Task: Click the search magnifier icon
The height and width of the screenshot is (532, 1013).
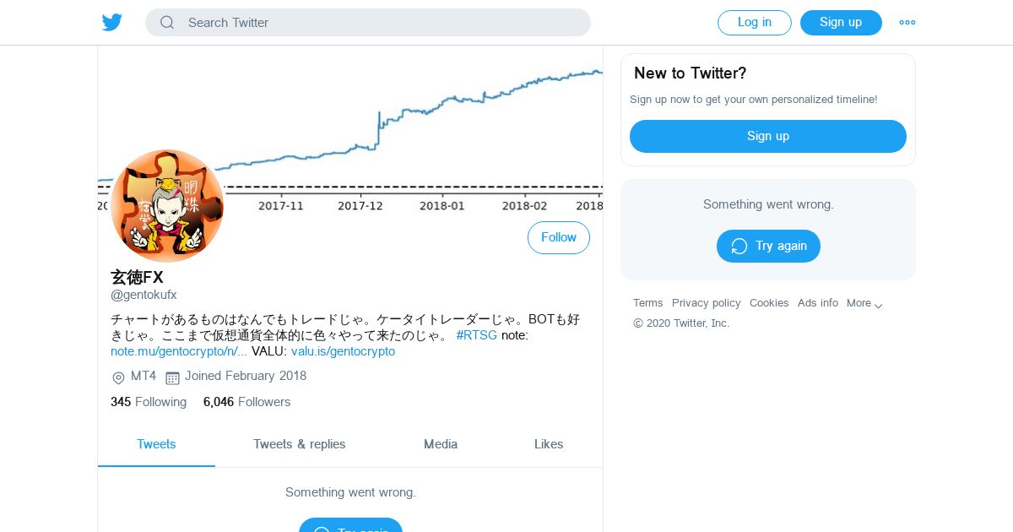Action: [x=167, y=23]
